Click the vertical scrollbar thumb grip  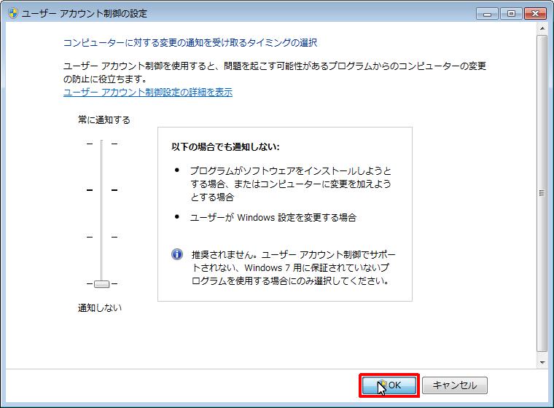[542, 193]
